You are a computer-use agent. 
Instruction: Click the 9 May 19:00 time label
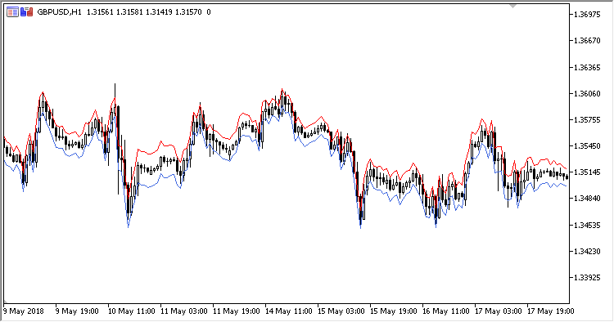tap(78, 311)
